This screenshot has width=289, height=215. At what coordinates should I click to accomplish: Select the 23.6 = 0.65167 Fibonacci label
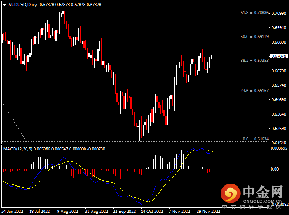(255, 91)
